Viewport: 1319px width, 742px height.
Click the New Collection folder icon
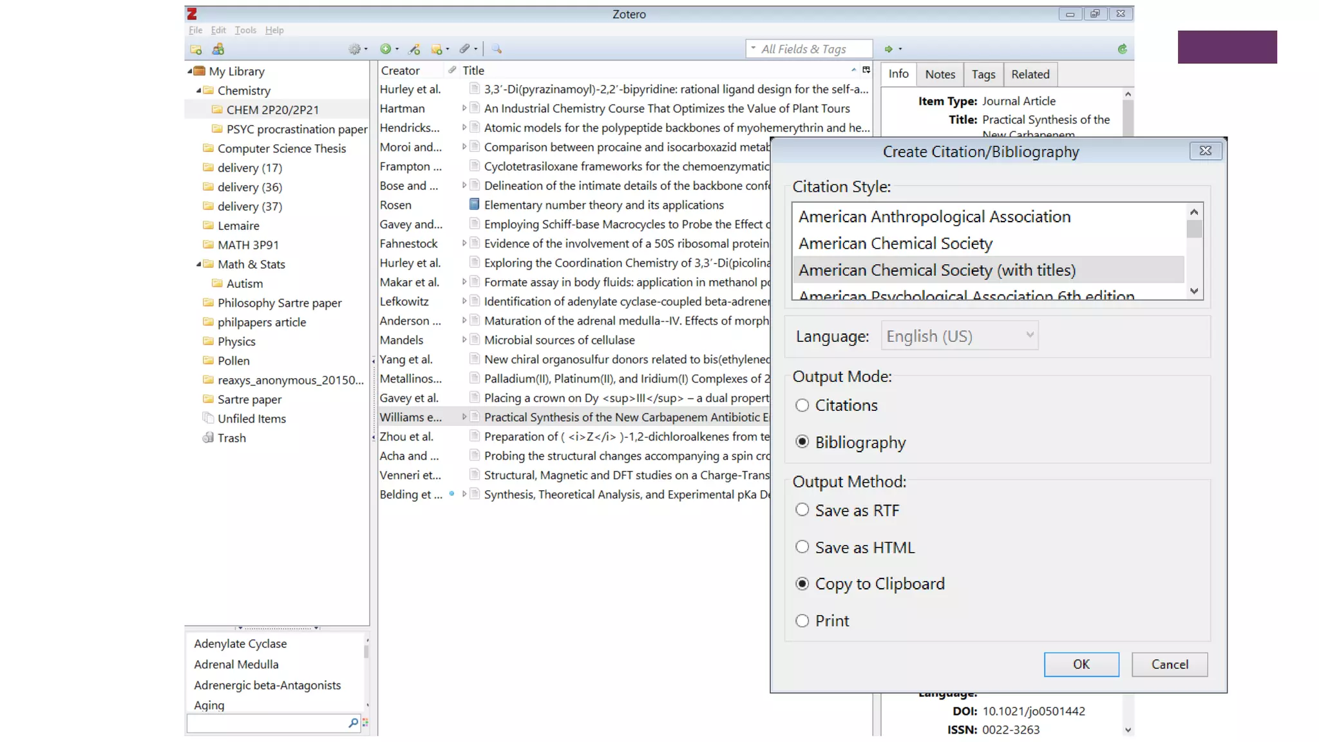(x=196, y=50)
